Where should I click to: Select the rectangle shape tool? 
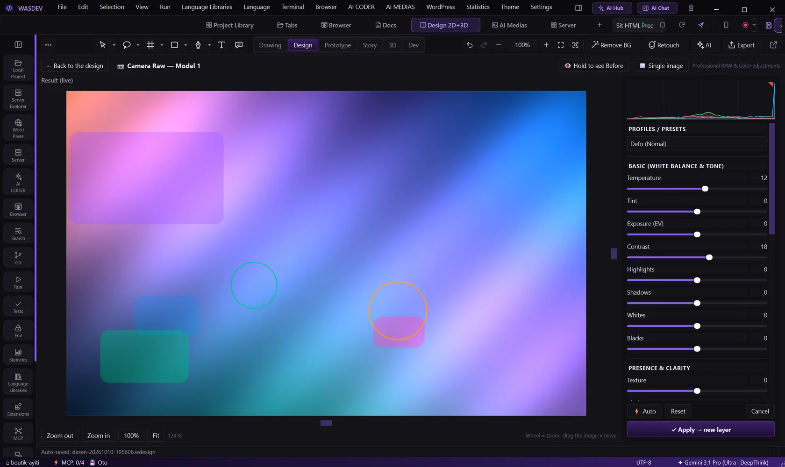click(174, 45)
